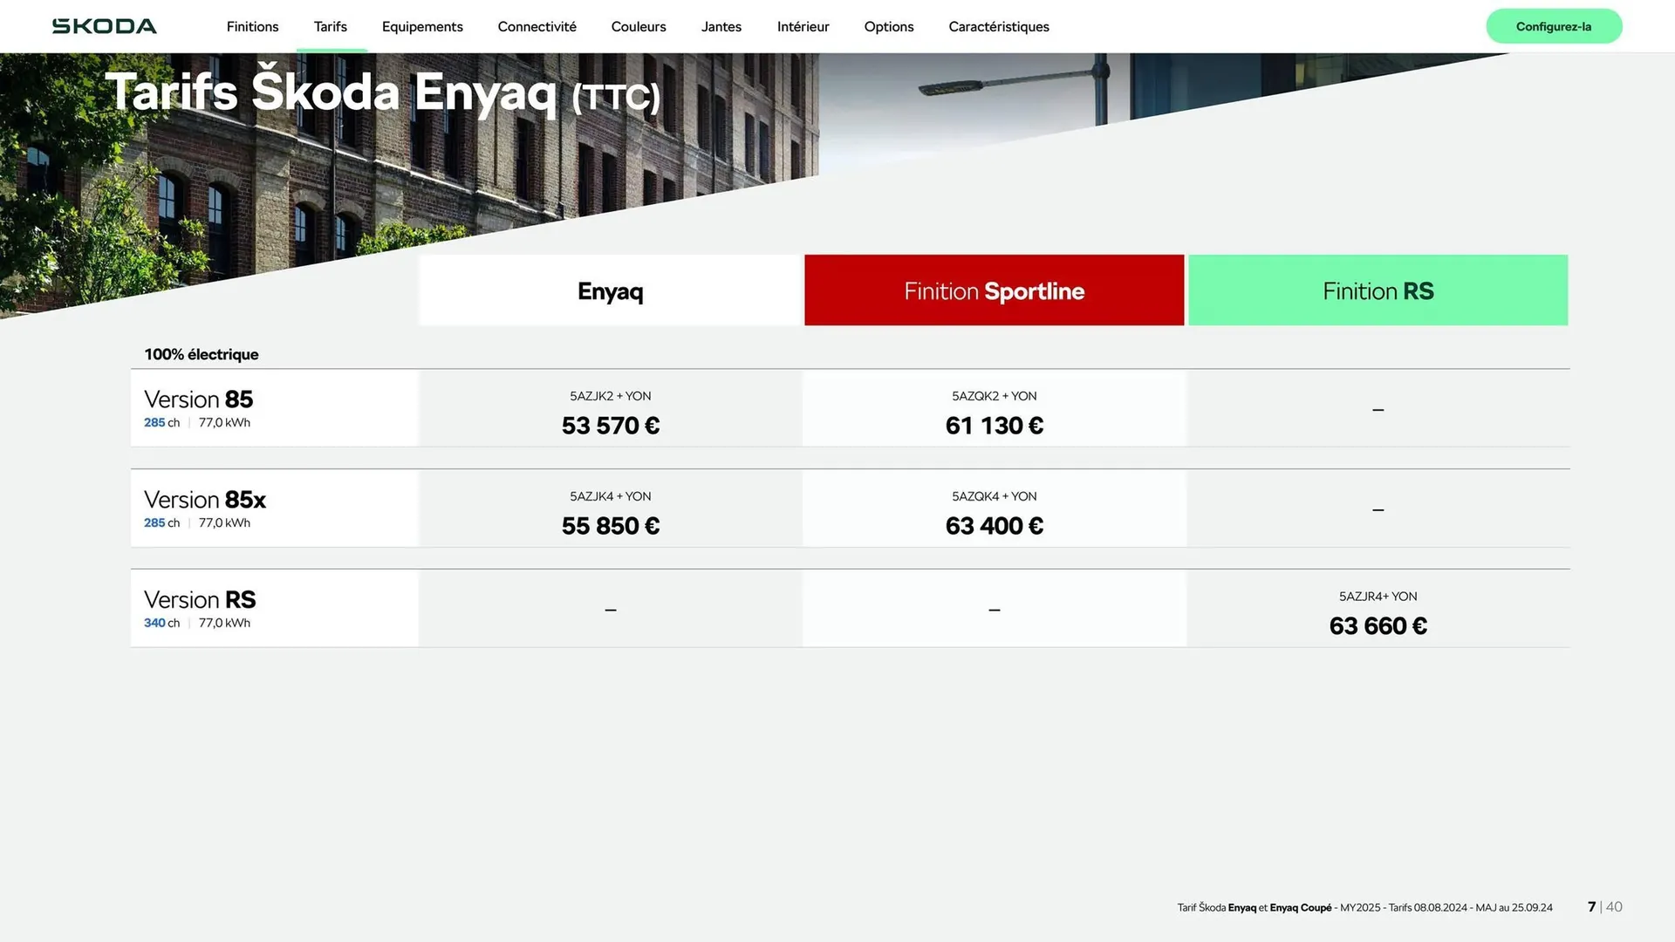Click the green Finition RS header
1675x942 pixels.
point(1378,290)
